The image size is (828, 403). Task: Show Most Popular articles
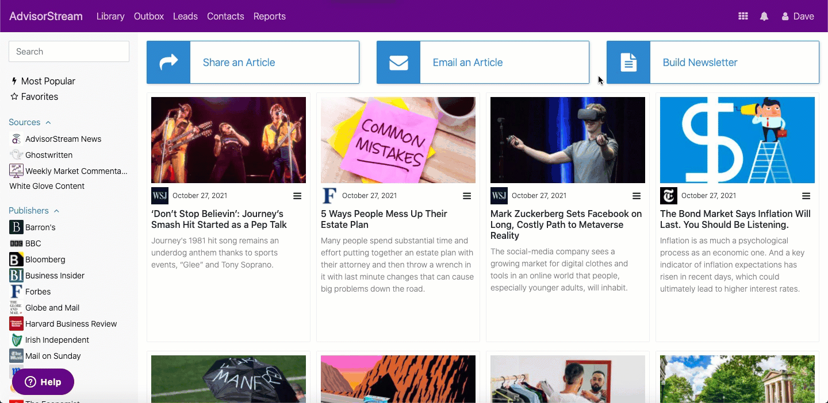click(x=43, y=82)
